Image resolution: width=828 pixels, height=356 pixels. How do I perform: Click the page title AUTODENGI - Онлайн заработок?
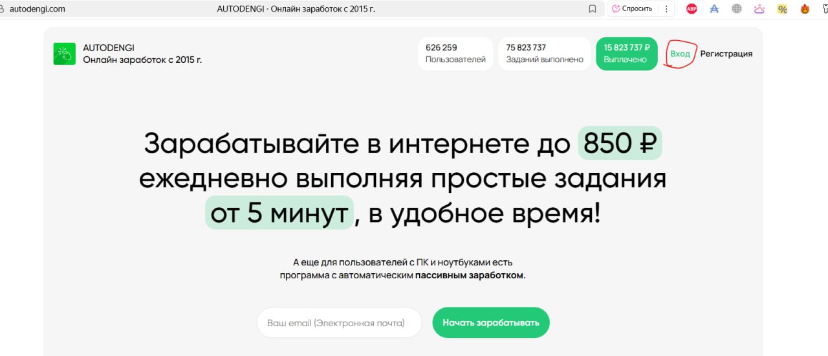click(x=296, y=9)
